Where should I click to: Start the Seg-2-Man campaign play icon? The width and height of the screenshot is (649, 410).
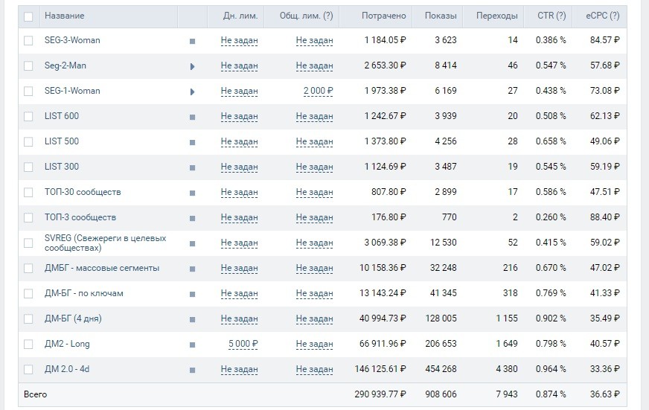pos(192,66)
